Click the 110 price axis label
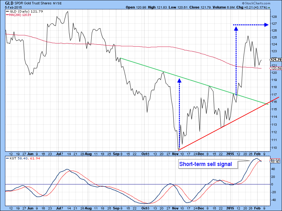Viewport: 282px width, 211px height. point(274,148)
